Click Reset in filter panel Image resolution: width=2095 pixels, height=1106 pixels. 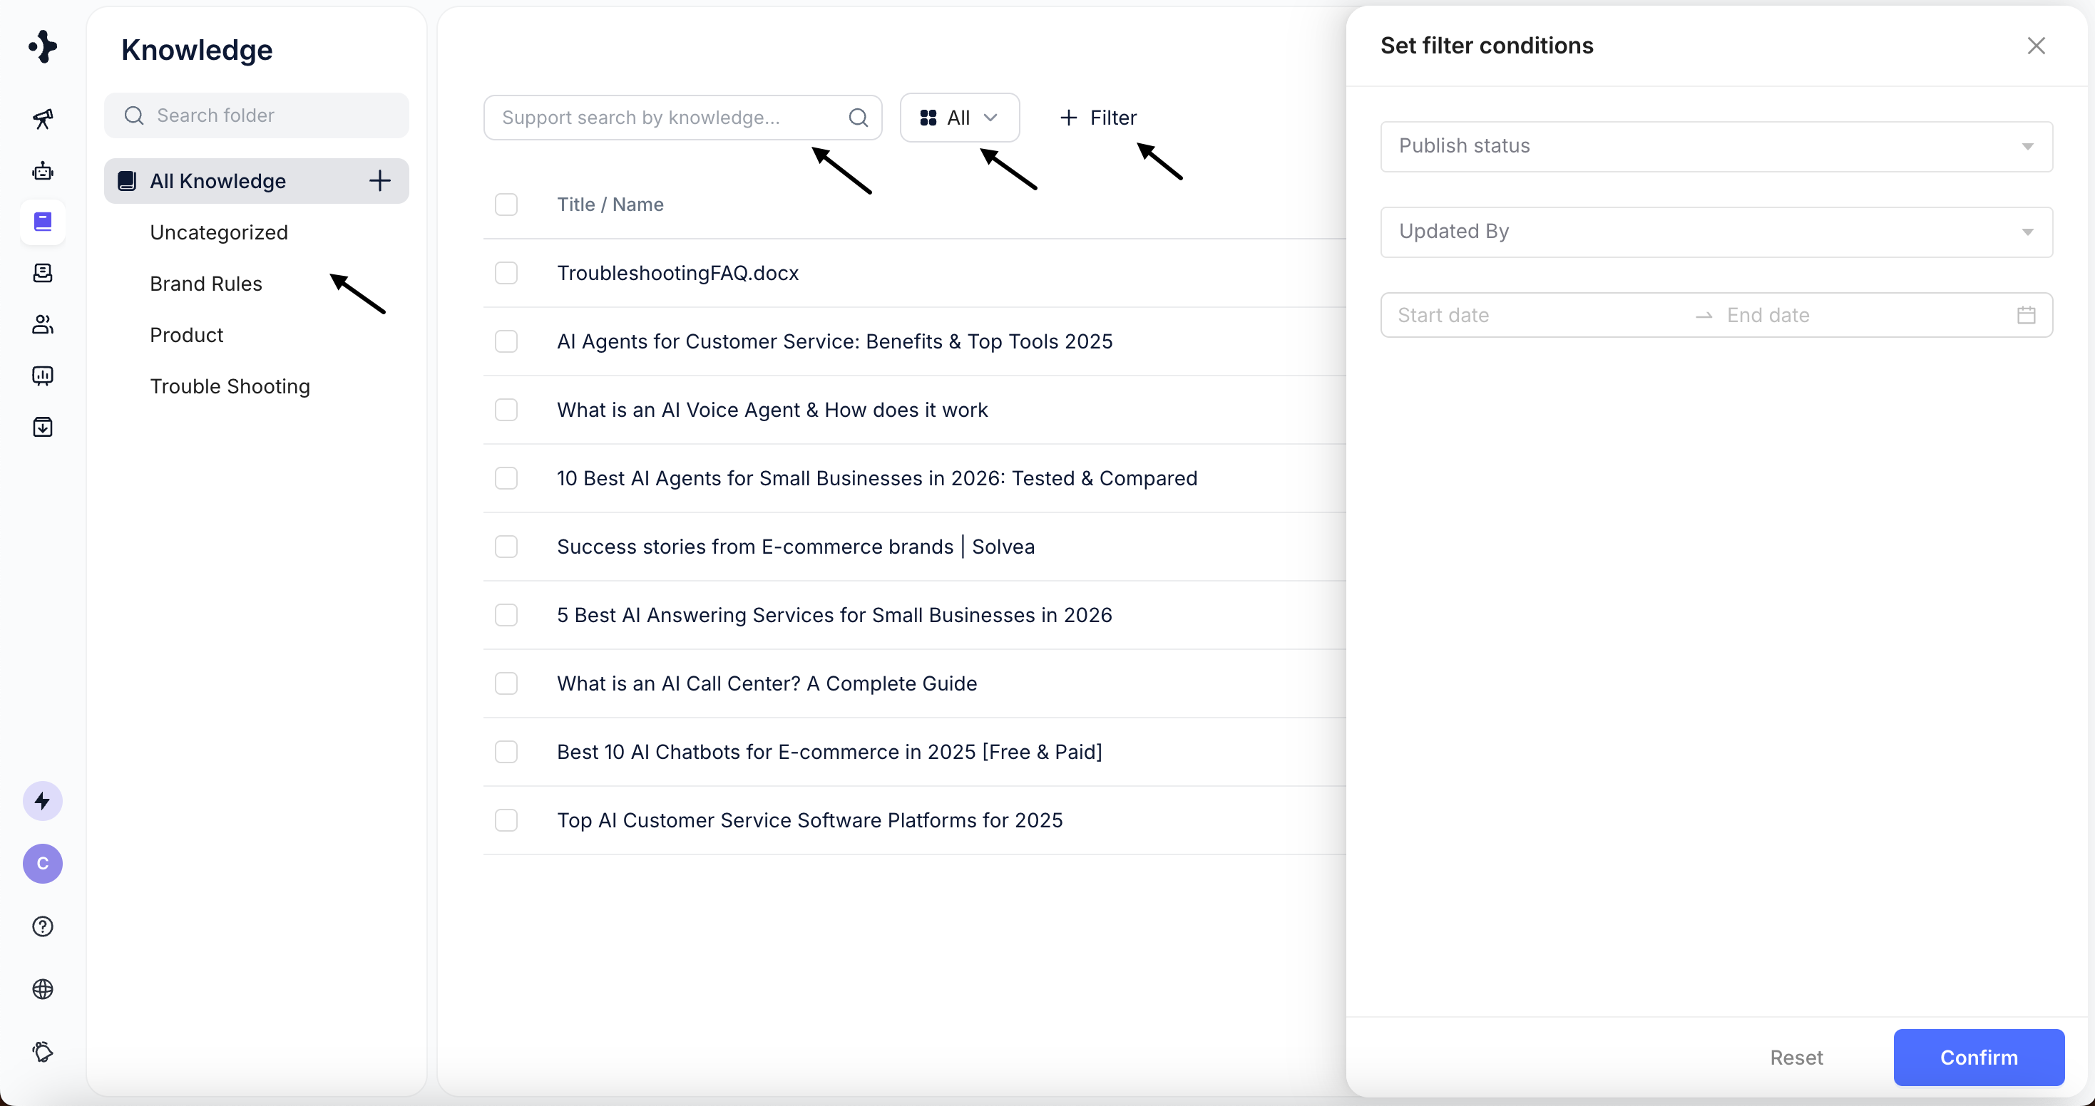[x=1796, y=1058]
